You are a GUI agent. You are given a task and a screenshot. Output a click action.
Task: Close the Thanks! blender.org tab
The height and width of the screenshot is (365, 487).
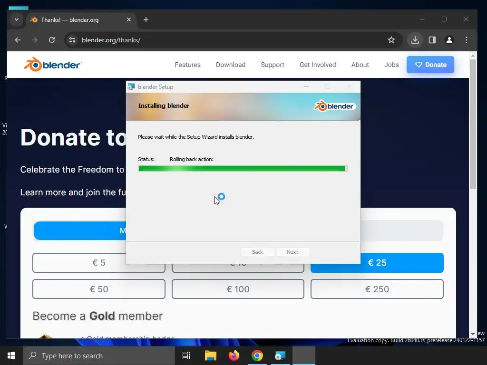pyautogui.click(x=129, y=19)
